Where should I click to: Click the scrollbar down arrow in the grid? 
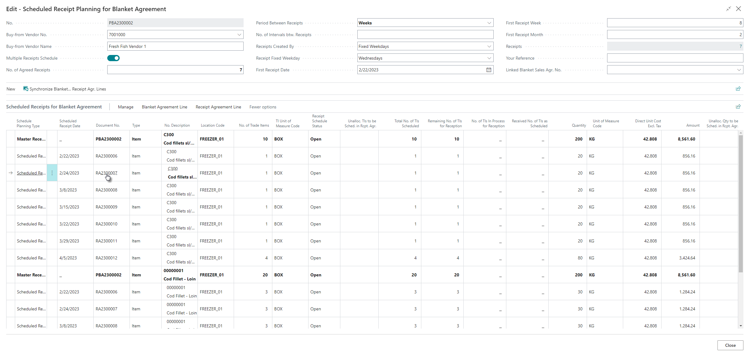pyautogui.click(x=740, y=326)
